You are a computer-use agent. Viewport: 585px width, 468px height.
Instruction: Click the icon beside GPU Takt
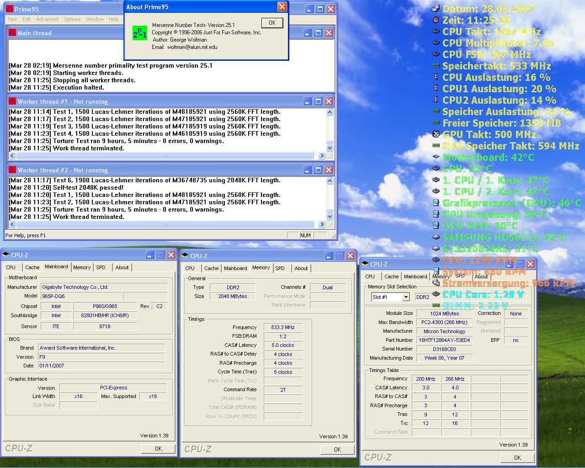point(436,134)
